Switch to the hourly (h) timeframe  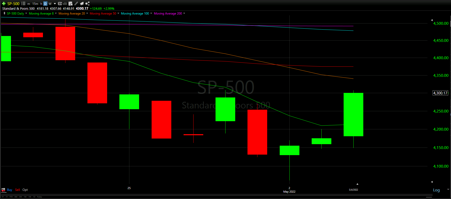click(x=41, y=4)
